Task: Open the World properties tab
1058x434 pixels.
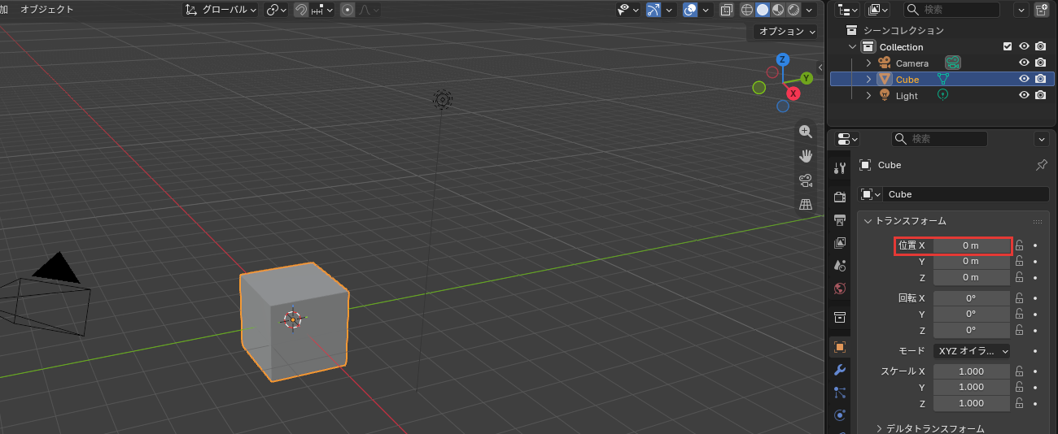Action: point(840,288)
